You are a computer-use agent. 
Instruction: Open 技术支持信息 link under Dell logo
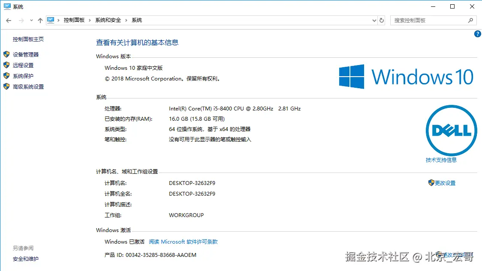441,160
